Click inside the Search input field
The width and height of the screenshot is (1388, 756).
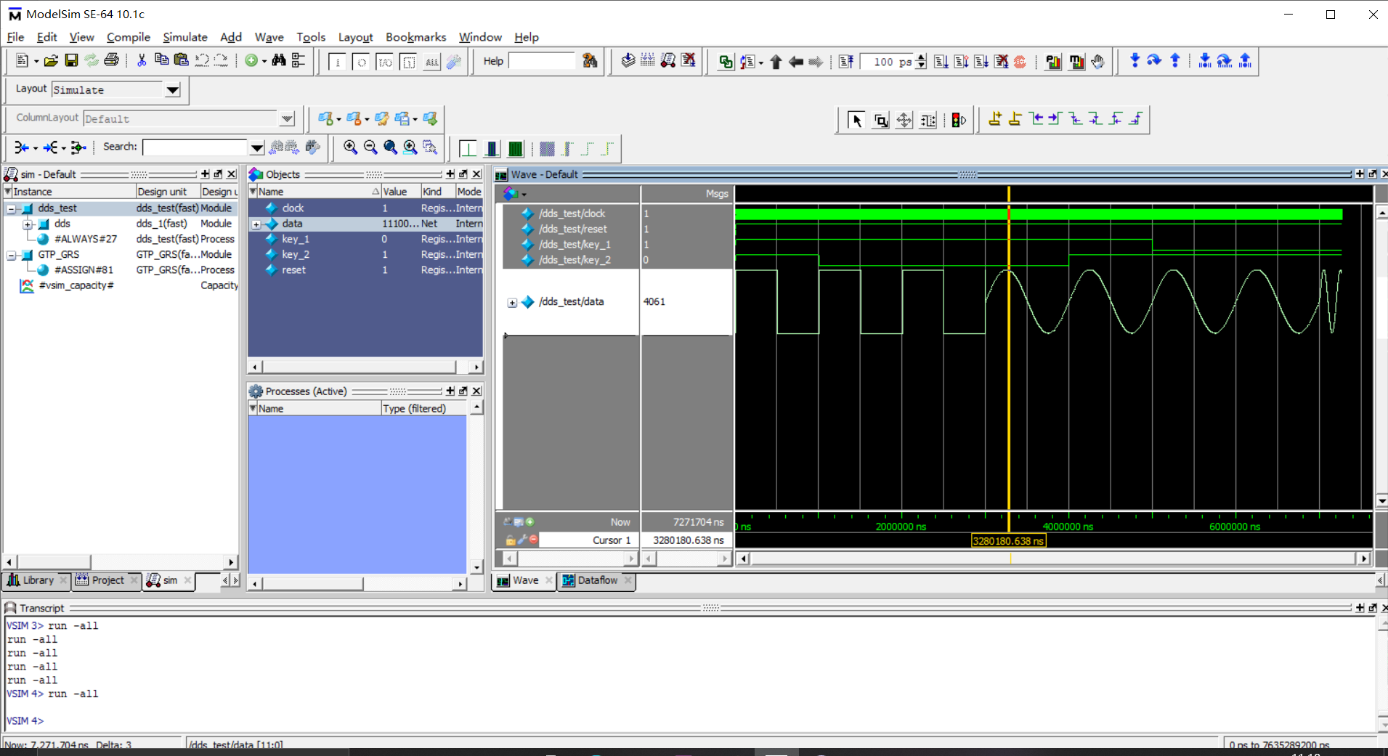196,147
